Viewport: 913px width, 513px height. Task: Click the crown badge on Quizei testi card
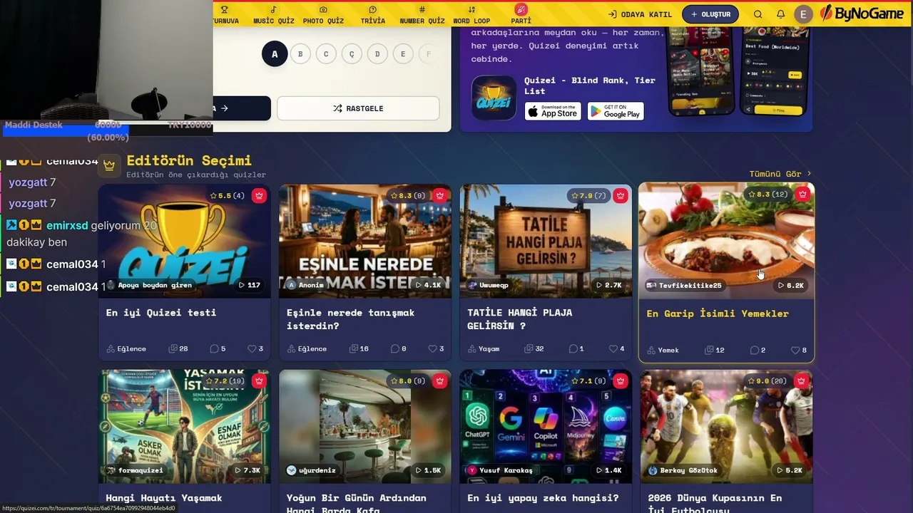pyautogui.click(x=259, y=195)
